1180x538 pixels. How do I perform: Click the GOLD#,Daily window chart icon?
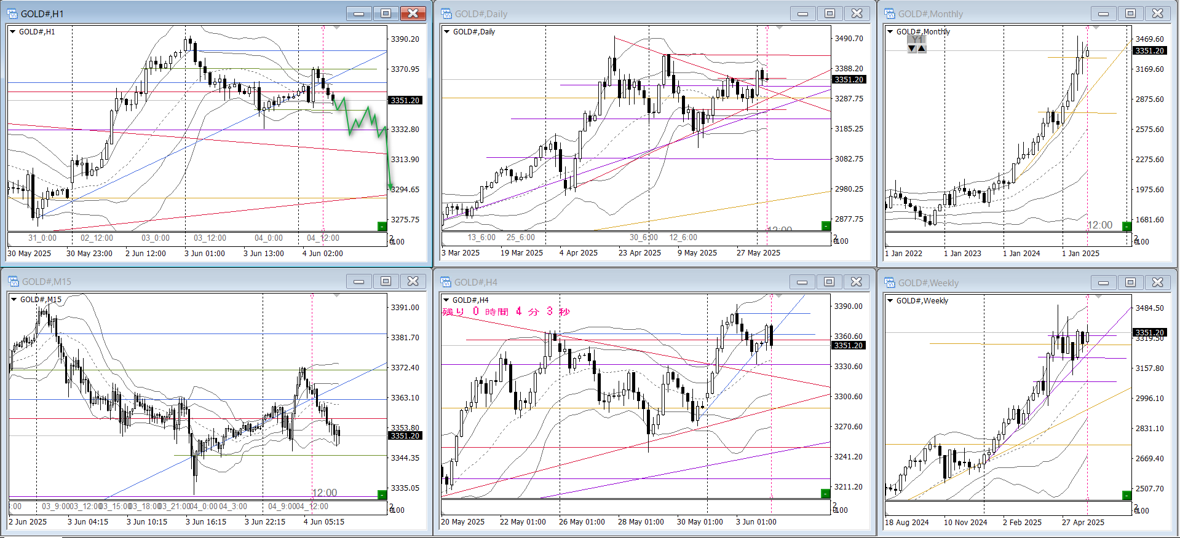point(446,14)
